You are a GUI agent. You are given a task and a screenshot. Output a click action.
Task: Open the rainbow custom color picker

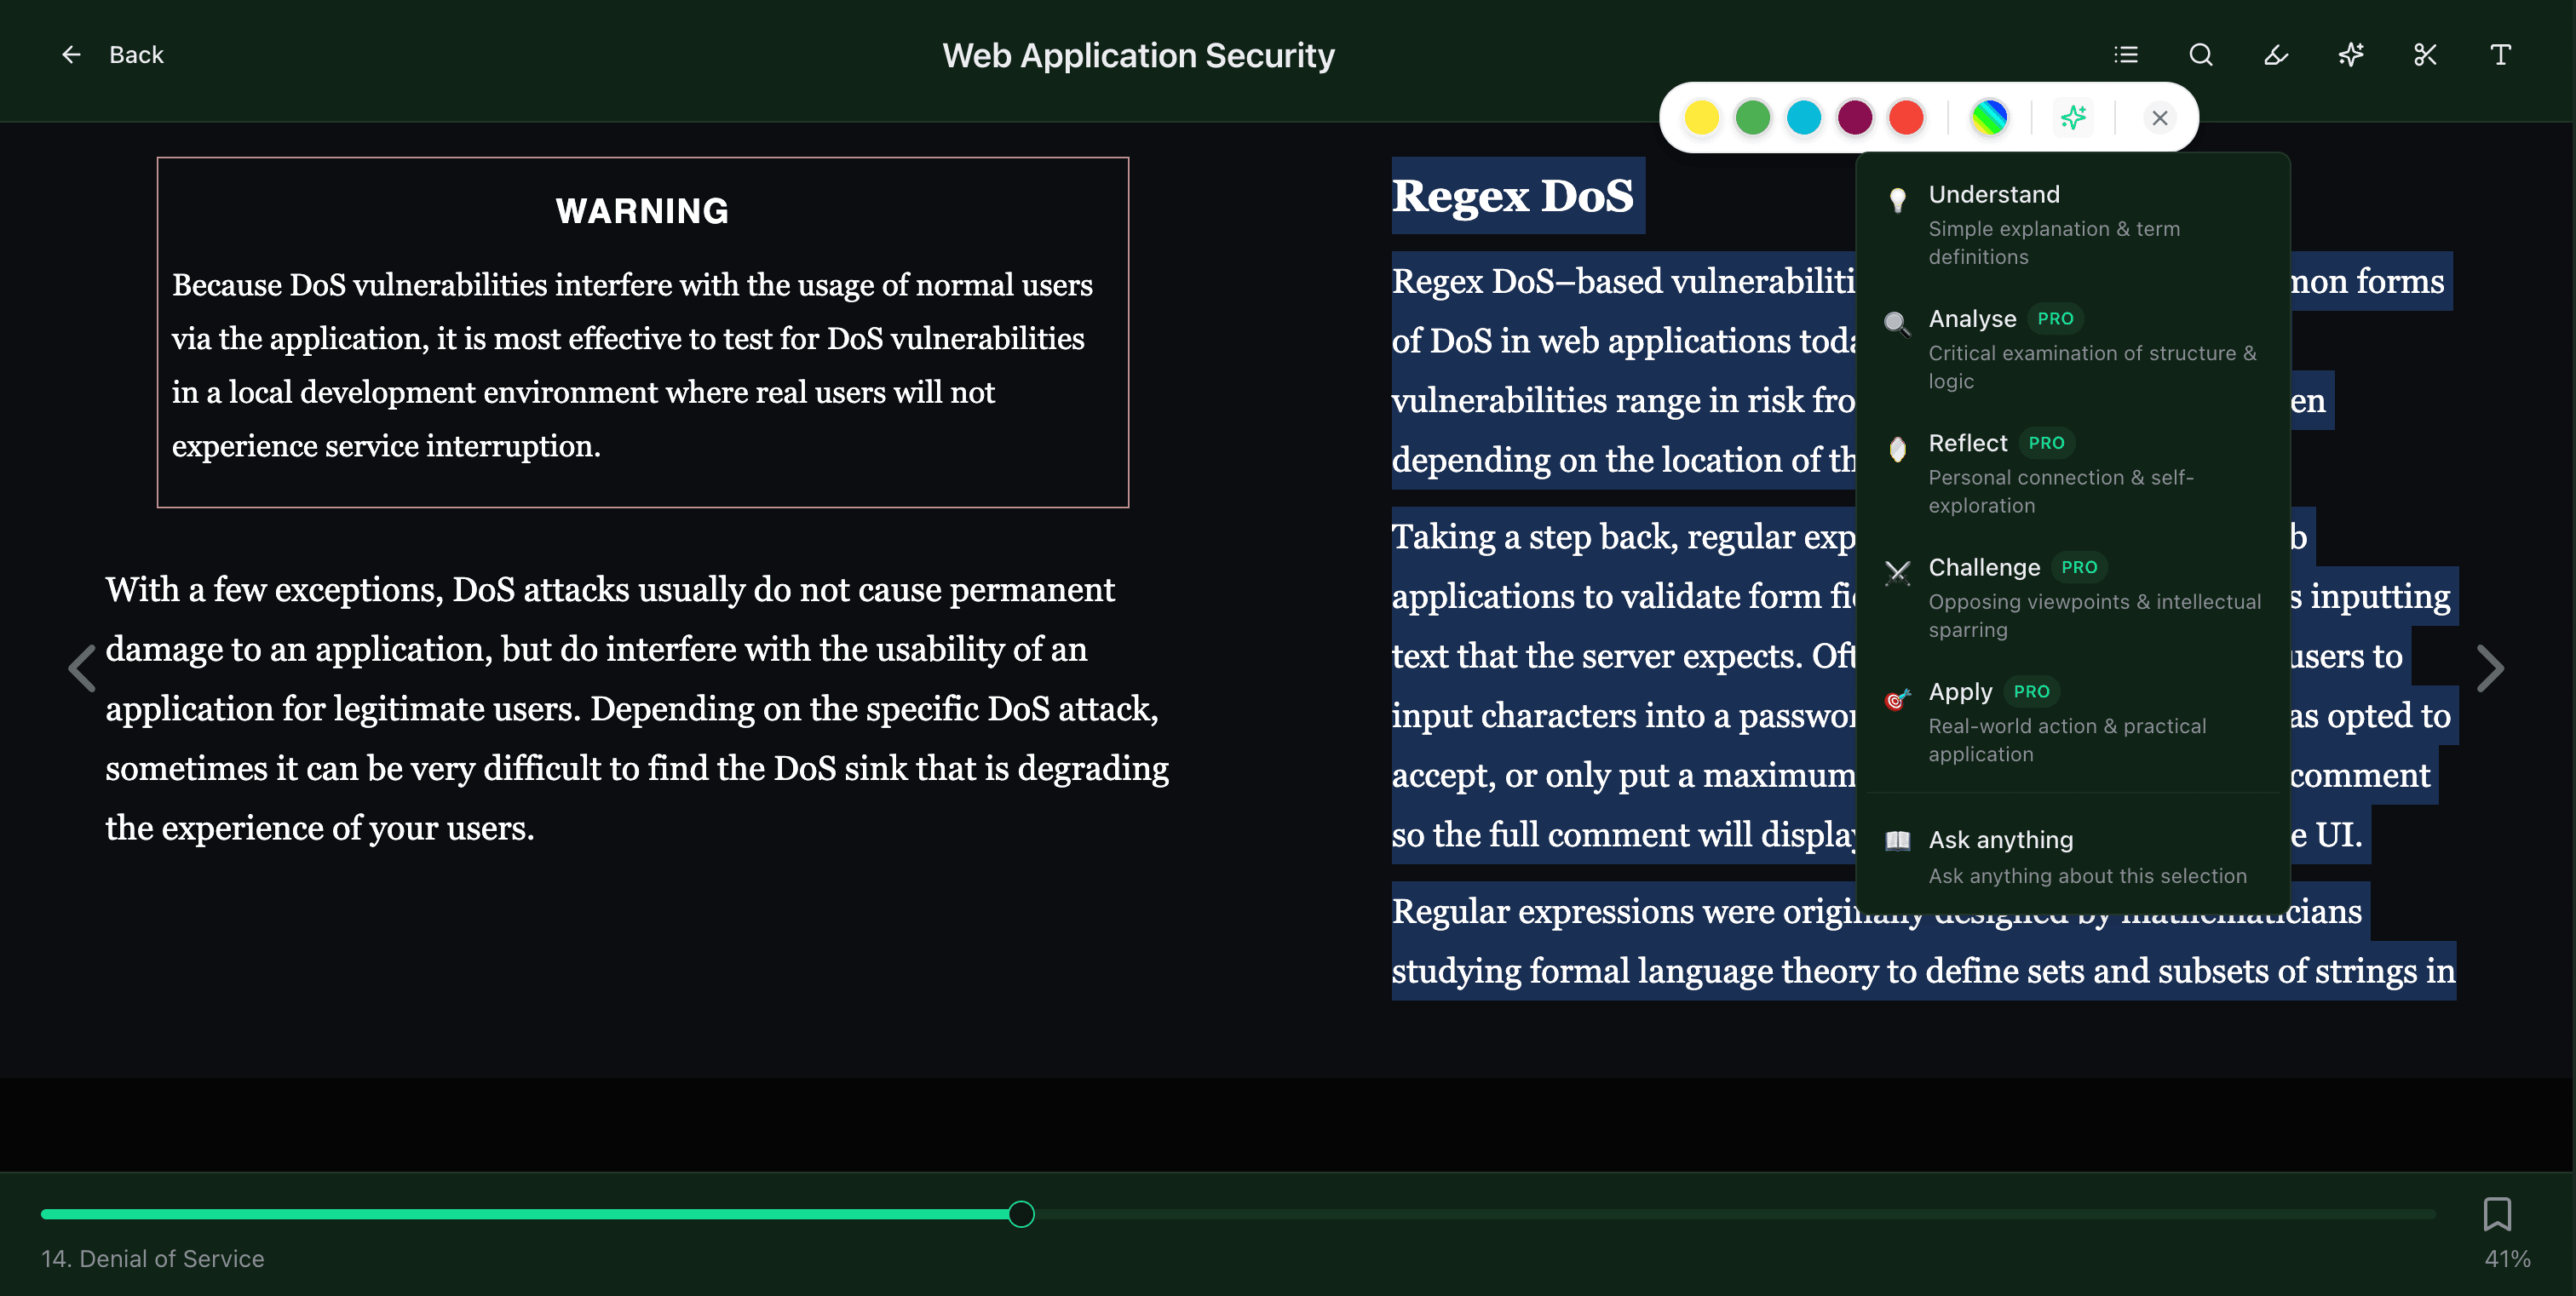pyautogui.click(x=1989, y=118)
